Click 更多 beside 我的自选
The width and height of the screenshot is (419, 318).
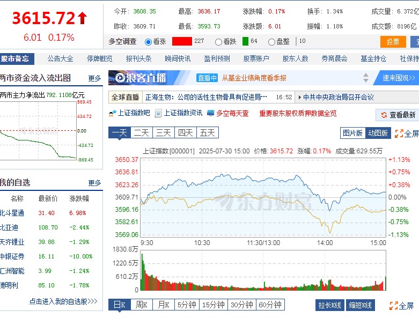[x=94, y=183]
